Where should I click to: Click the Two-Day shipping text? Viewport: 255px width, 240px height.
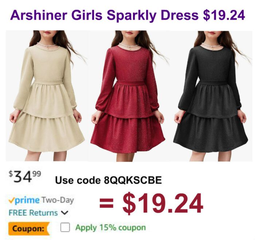[x=58, y=200]
